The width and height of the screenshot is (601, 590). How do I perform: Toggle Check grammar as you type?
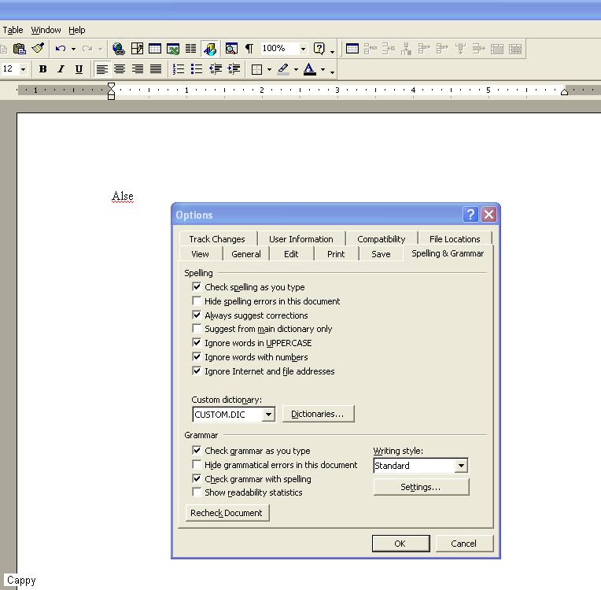tap(197, 451)
